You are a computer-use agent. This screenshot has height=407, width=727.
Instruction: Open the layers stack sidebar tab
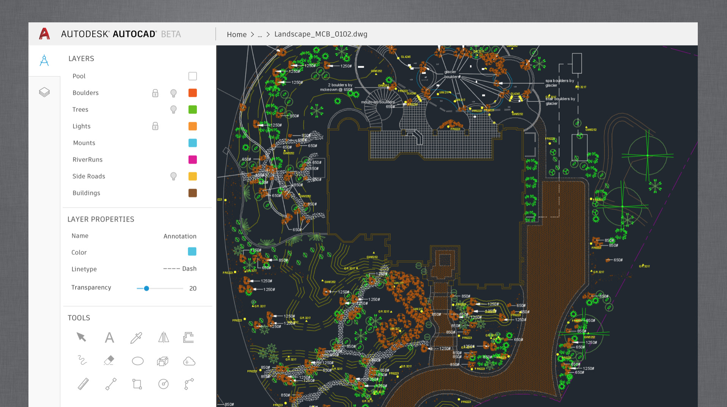(44, 92)
